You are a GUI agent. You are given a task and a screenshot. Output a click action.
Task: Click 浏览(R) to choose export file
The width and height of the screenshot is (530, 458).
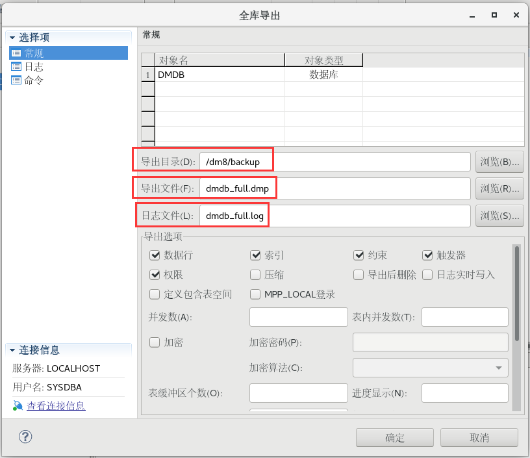(x=499, y=188)
